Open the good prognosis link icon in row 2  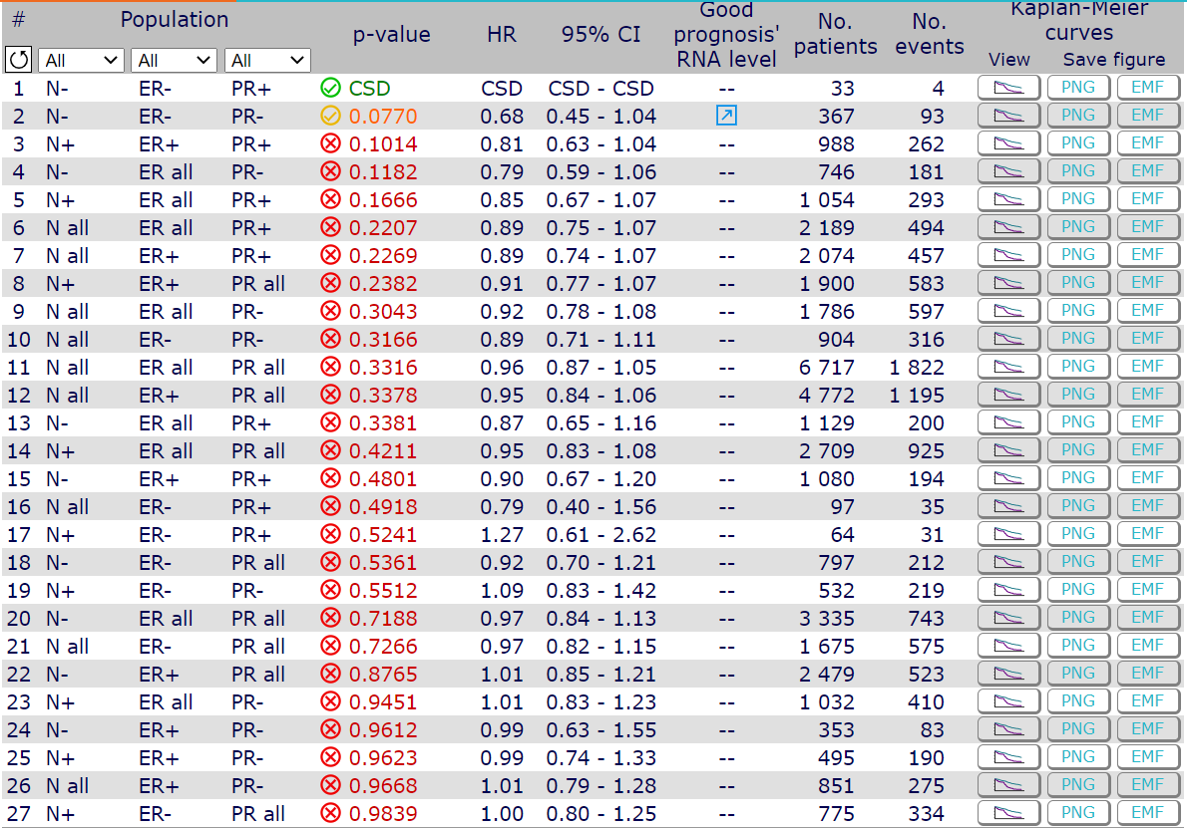[726, 116]
